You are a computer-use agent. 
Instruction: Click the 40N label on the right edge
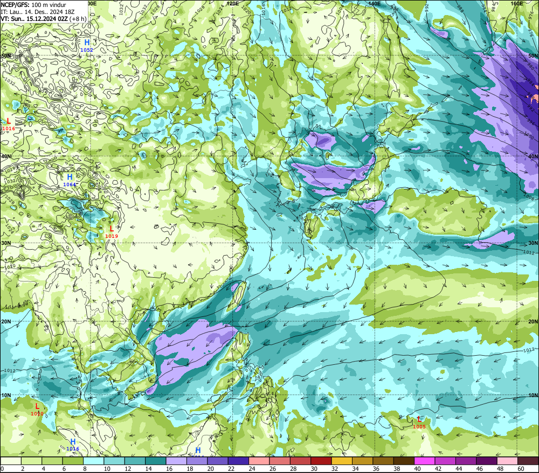[533, 156]
